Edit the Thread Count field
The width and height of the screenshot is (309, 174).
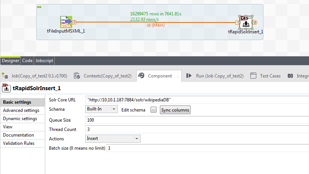tap(197, 129)
